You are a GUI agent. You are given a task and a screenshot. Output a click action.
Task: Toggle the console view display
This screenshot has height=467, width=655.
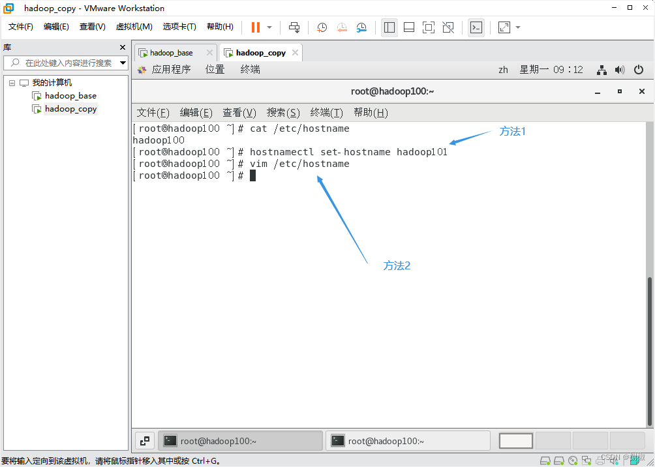409,27
